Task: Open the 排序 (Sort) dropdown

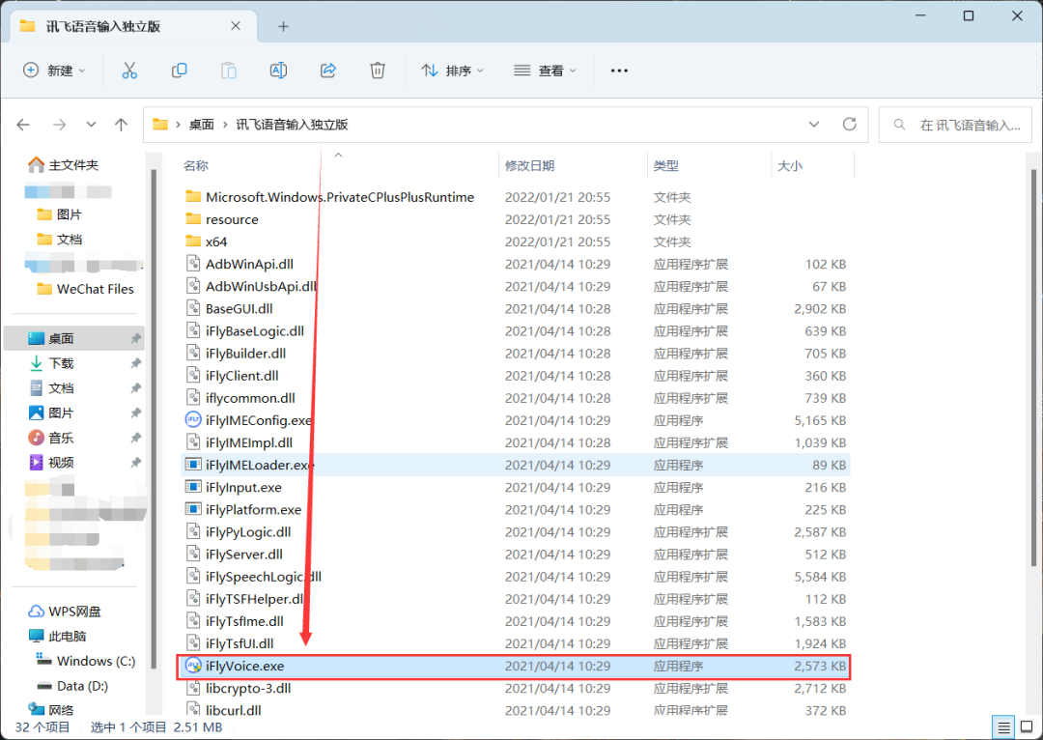Action: tap(452, 71)
